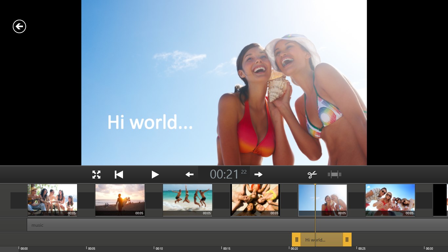The height and width of the screenshot is (252, 448).
Task: Click the music track bar
Action: click(x=237, y=225)
